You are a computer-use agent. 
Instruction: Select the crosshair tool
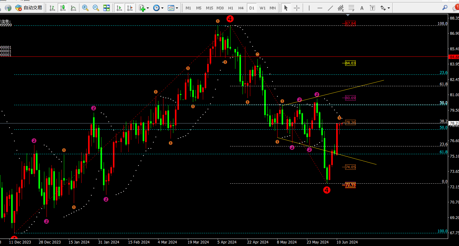click(x=297, y=8)
